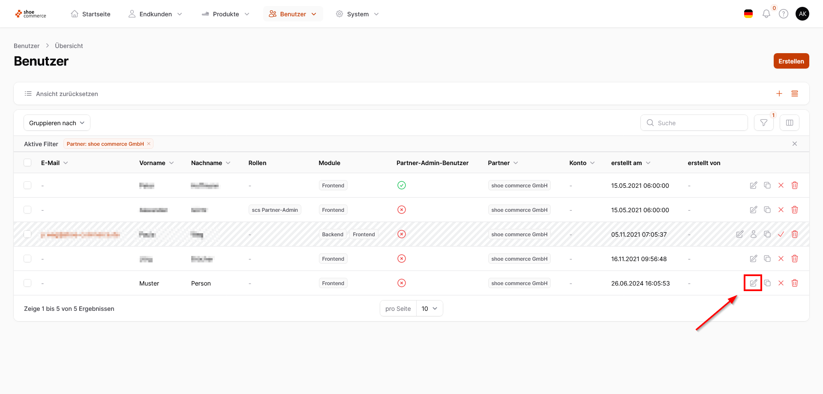Edit the Muster Person user row
The height and width of the screenshot is (394, 823).
coord(753,283)
